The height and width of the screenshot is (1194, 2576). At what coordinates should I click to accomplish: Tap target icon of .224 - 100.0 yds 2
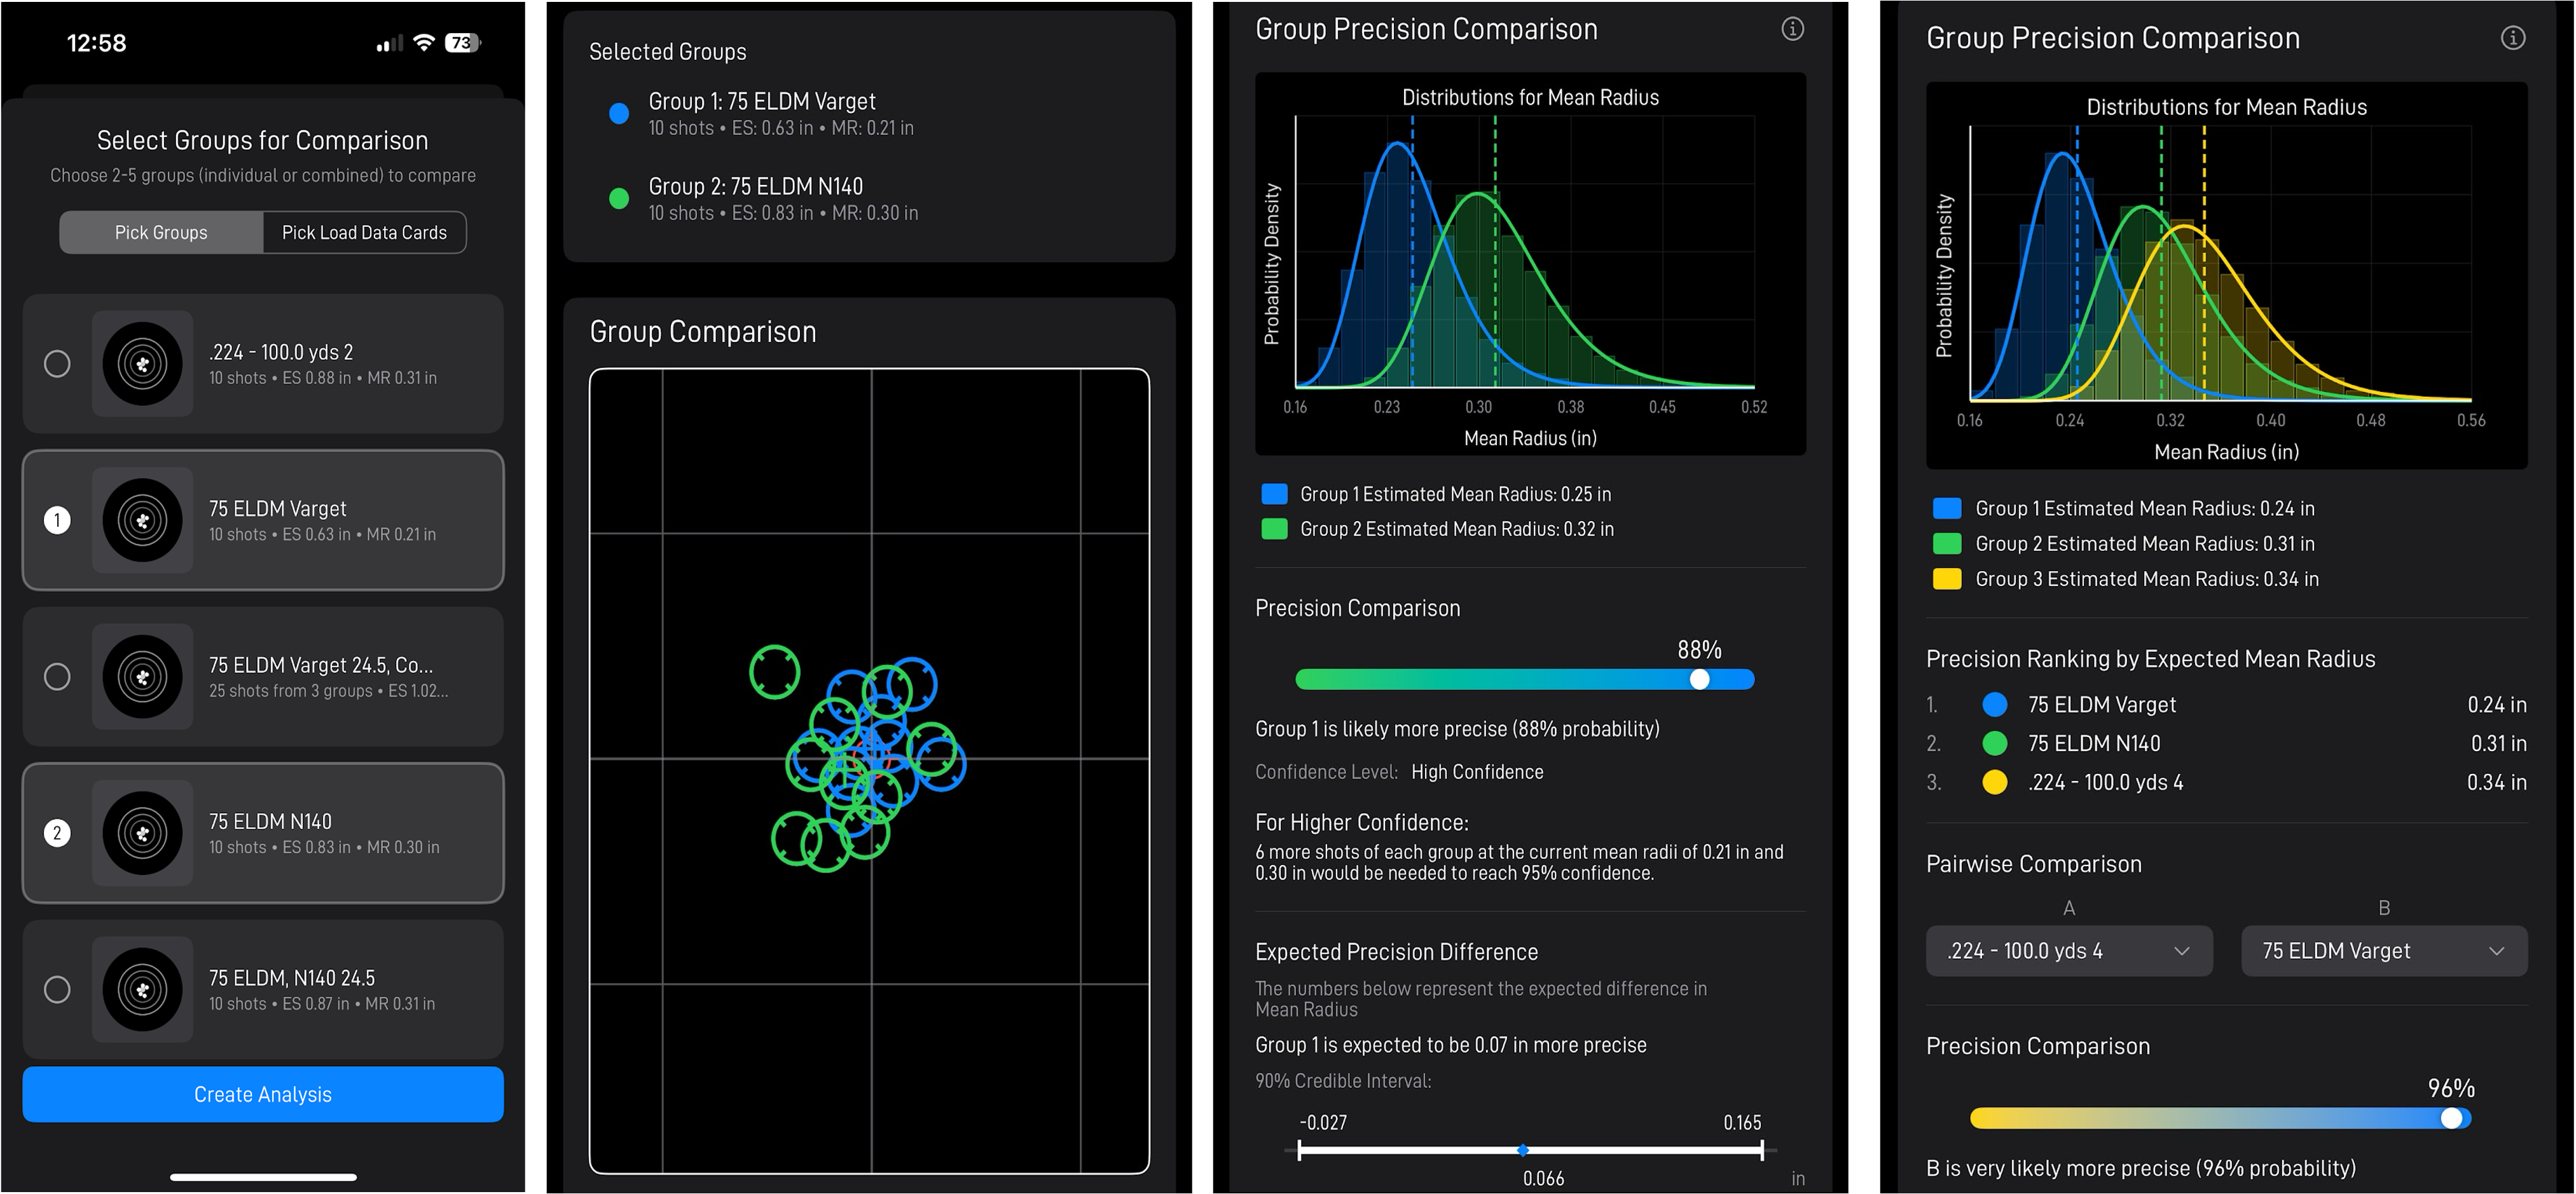tap(142, 363)
